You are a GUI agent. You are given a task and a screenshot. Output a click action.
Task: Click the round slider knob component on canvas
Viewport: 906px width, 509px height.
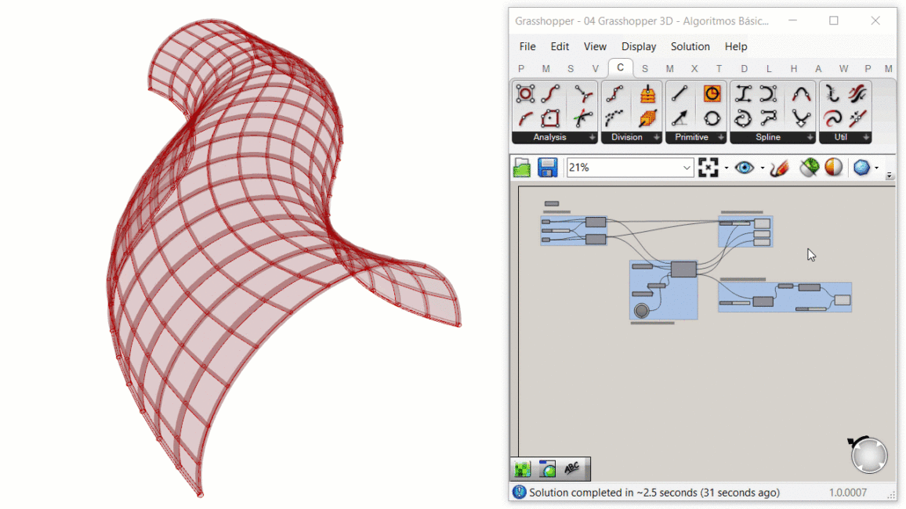[x=642, y=311]
